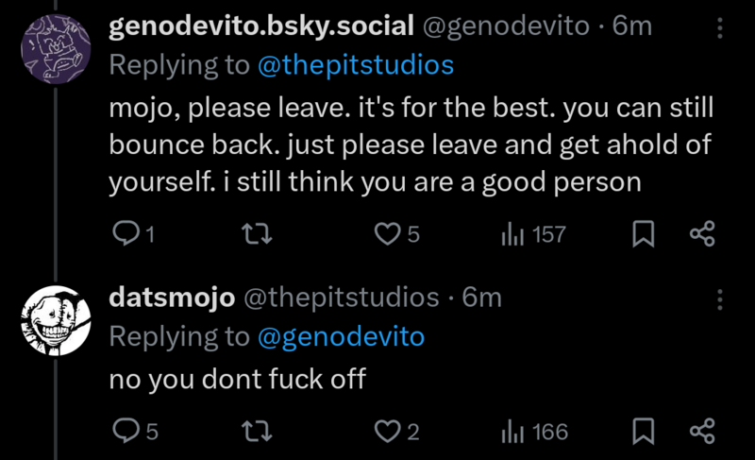Screen dimensions: 755x460
Task: Bookmark datsmojo's post
Action: pyautogui.click(x=644, y=432)
